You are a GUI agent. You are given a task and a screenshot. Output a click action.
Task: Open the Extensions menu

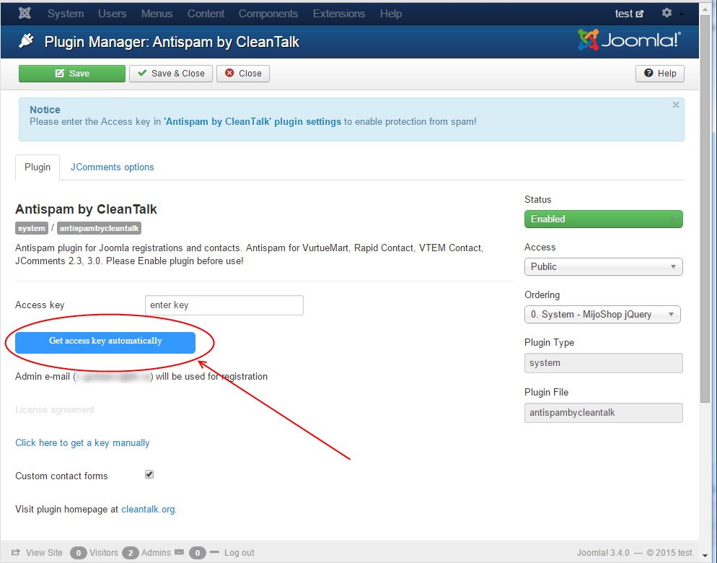339,14
